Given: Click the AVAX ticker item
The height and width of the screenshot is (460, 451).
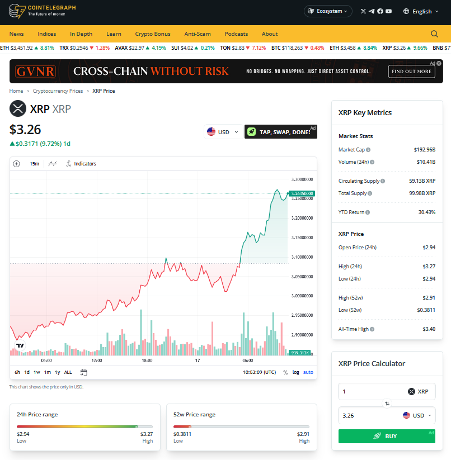Looking at the screenshot, I should (x=140, y=48).
